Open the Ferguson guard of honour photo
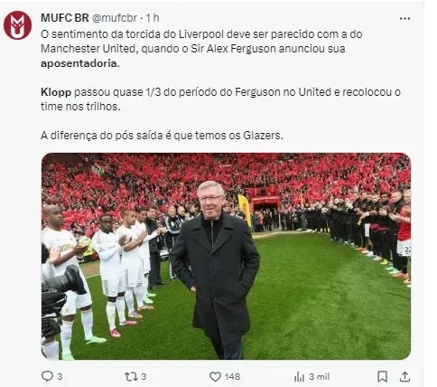This screenshot has width=437, height=387. 226,256
